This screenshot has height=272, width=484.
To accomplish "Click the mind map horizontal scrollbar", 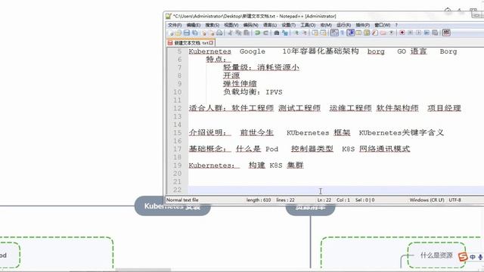I will [143, 270].
